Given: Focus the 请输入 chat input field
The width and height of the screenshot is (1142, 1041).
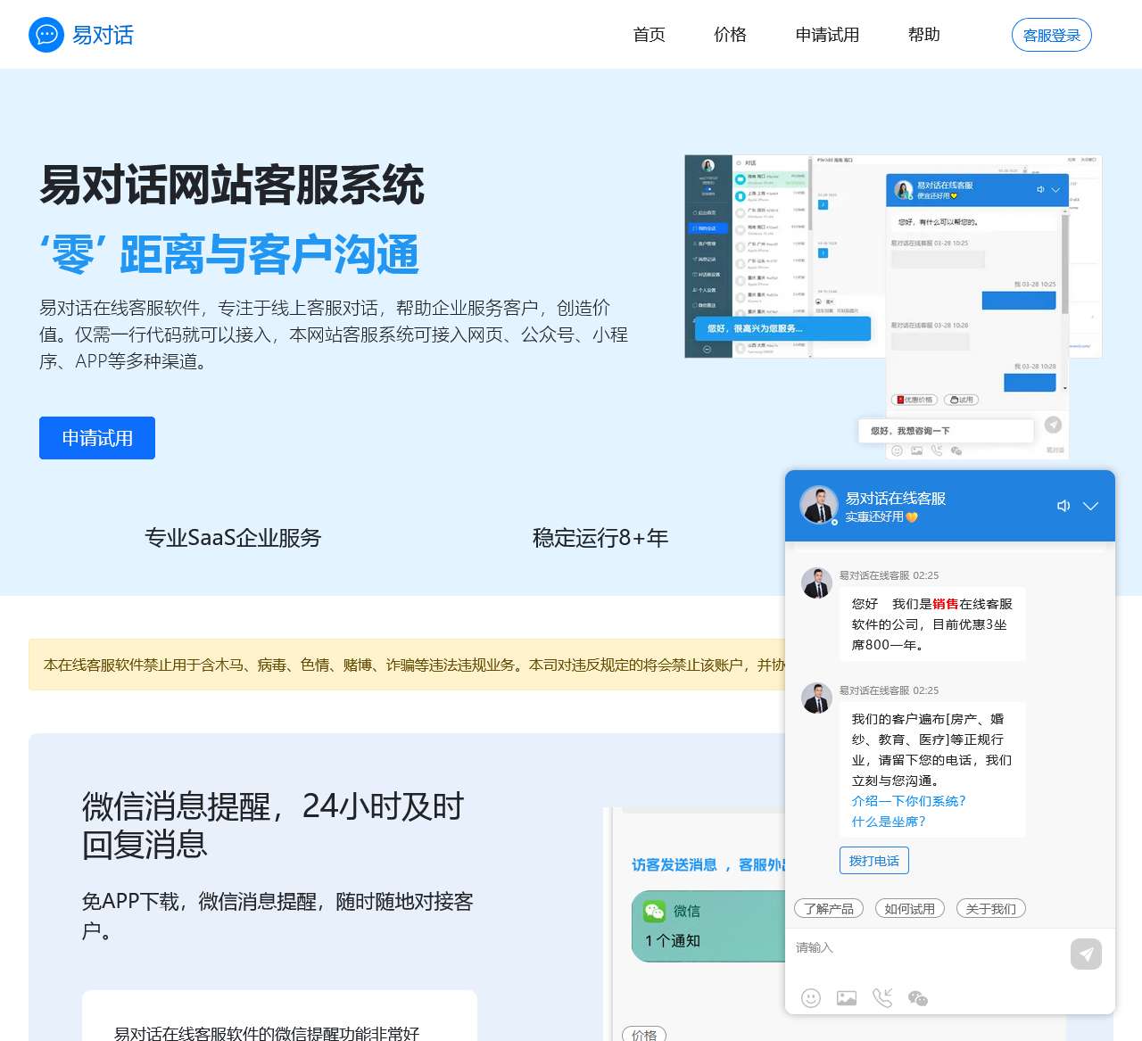Looking at the screenshot, I should (x=928, y=948).
